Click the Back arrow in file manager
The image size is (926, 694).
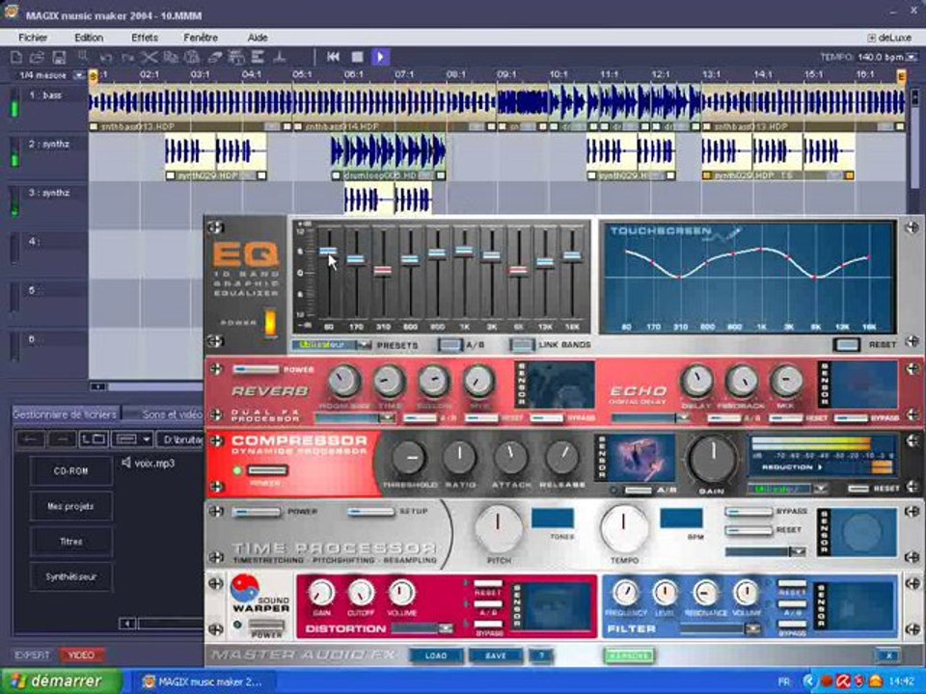coord(30,440)
